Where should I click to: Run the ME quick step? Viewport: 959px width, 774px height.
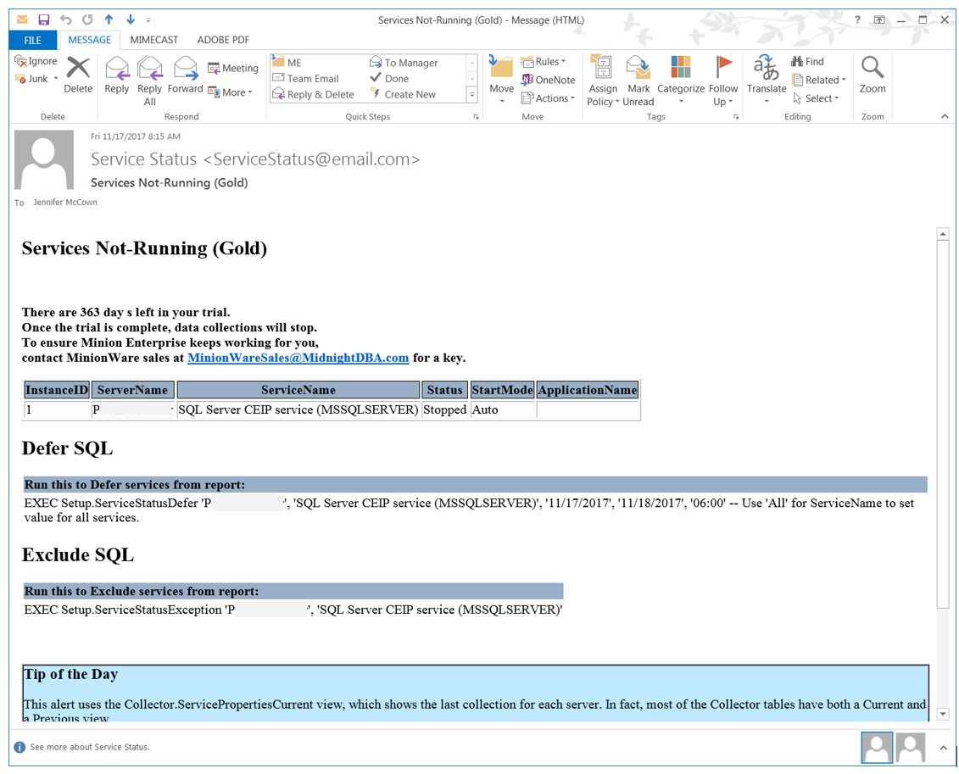tap(287, 63)
